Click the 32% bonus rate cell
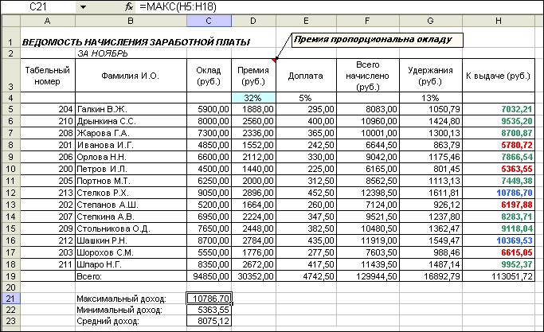 [x=253, y=97]
